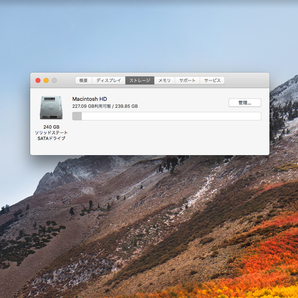This screenshot has width=298, height=298.
Task: Click the 227.09 GB利用可能 / 239.85 GB text
Action: pos(105,106)
